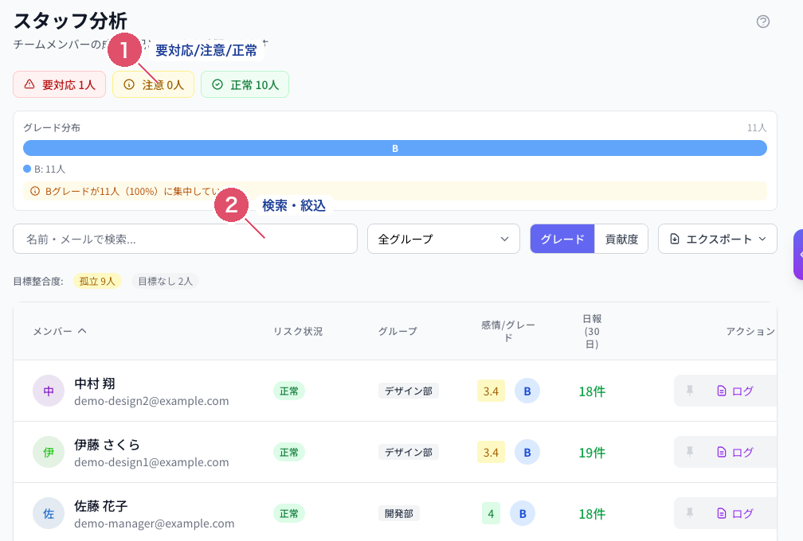This screenshot has height=541, width=803.
Task: Focus the 名前・メールで検索 search field
Action: click(x=185, y=239)
